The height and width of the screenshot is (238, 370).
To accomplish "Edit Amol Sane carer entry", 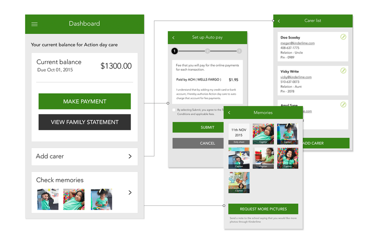I will click(x=343, y=105).
